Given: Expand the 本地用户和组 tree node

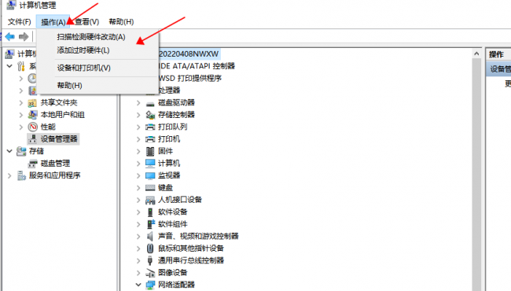Looking at the screenshot, I should (x=21, y=115).
